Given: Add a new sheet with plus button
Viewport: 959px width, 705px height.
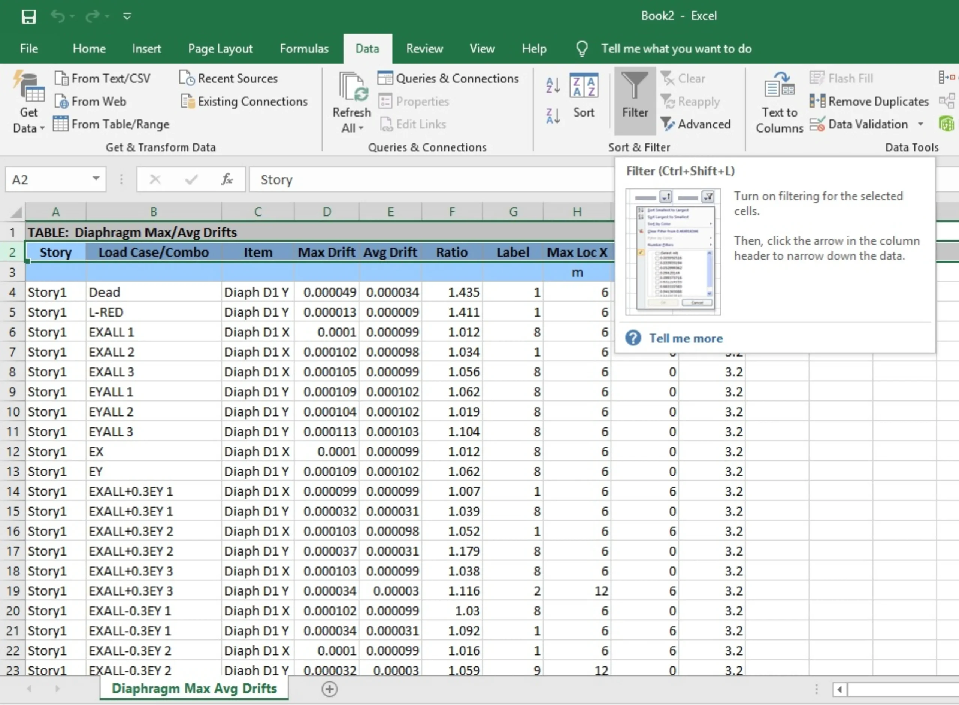Looking at the screenshot, I should click(x=330, y=689).
